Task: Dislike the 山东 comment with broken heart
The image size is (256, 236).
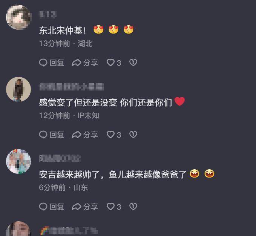Action: [x=133, y=207]
